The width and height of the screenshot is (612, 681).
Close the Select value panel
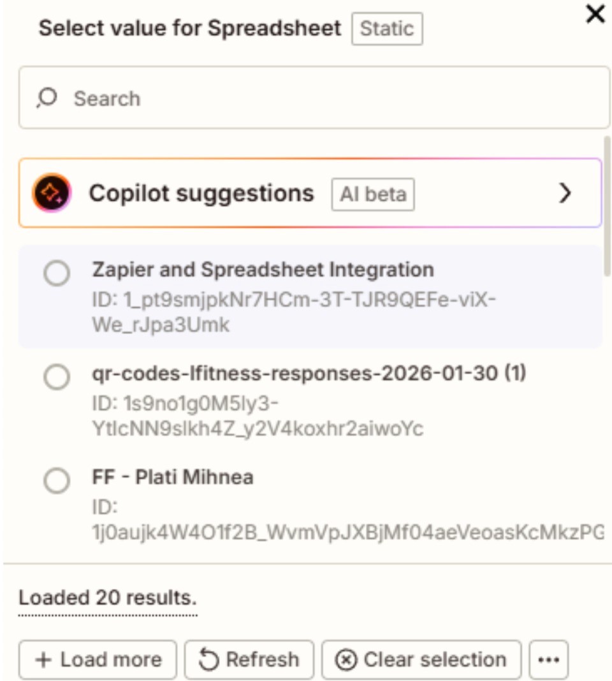[595, 14]
